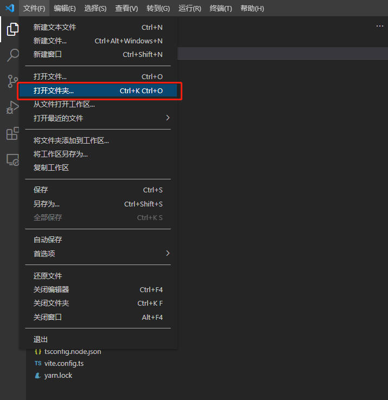The height and width of the screenshot is (400, 388).
Task: Open the 文件(F) menu
Action: [x=34, y=9]
